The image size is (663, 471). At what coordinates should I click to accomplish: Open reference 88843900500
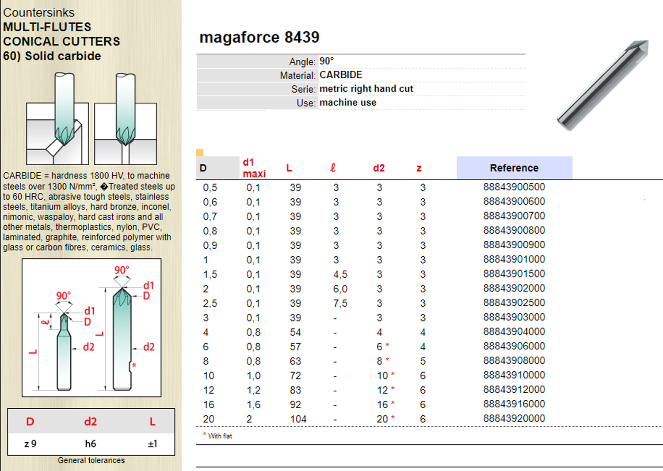(x=514, y=187)
